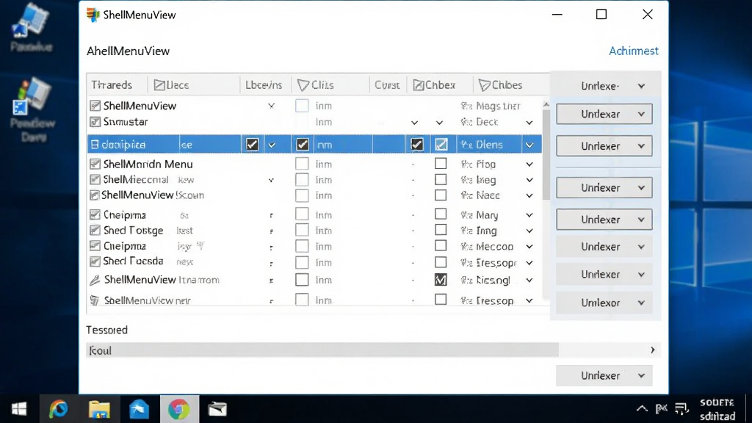Click the filter icon in Cliis header

tap(303, 85)
